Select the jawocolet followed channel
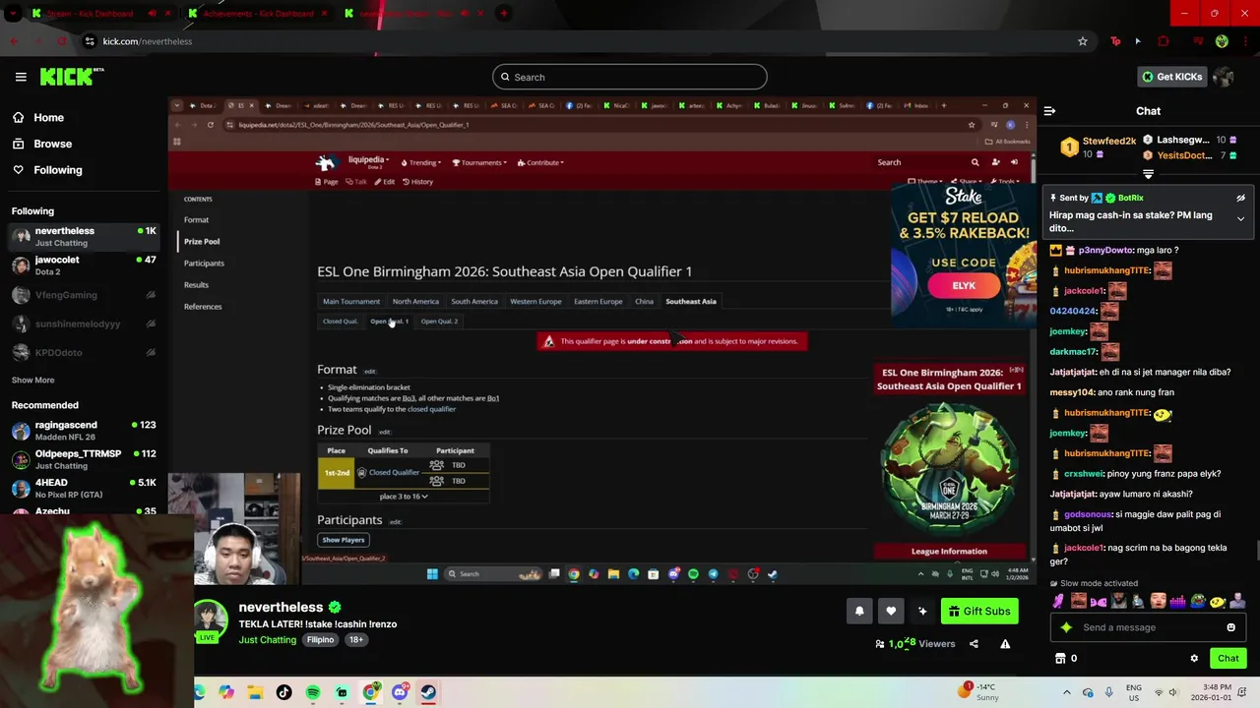This screenshot has width=1260, height=708. [84, 265]
